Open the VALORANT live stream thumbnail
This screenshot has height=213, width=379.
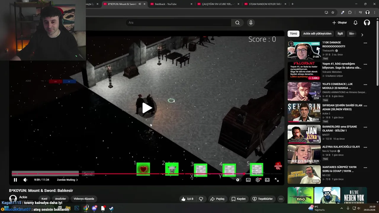(x=304, y=71)
